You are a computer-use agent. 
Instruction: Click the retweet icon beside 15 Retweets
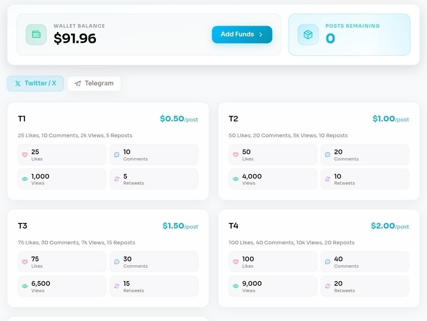pyautogui.click(x=117, y=286)
